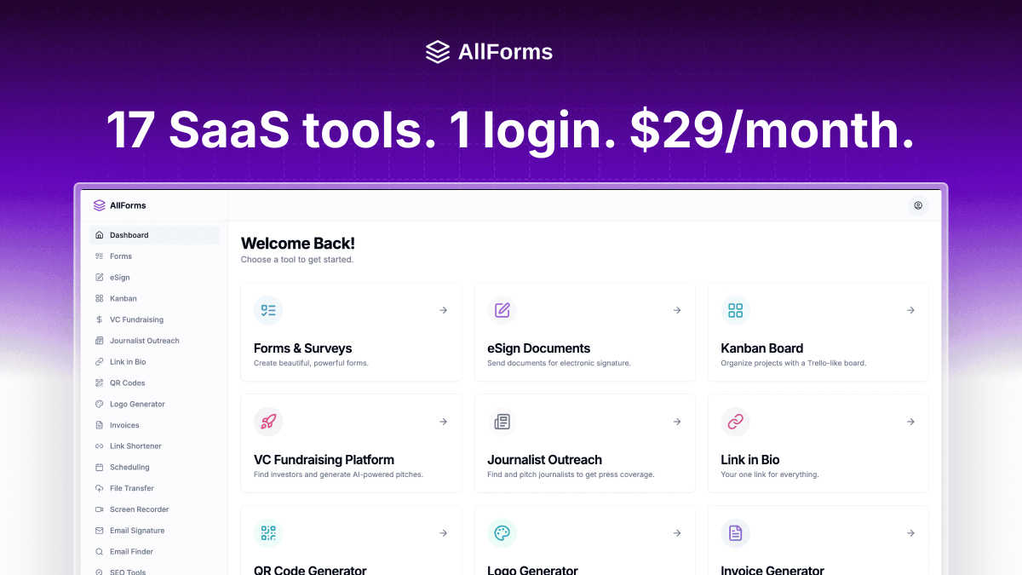
Task: Open the settings icon in the top-right header
Action: click(x=918, y=205)
